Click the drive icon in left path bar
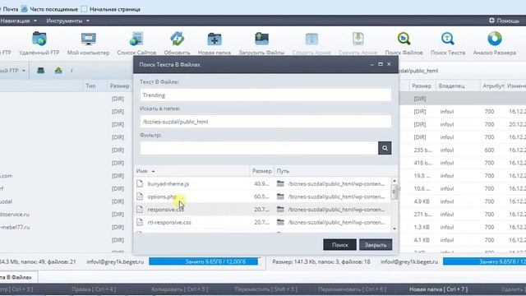This screenshot has height=296, width=526. (40, 71)
